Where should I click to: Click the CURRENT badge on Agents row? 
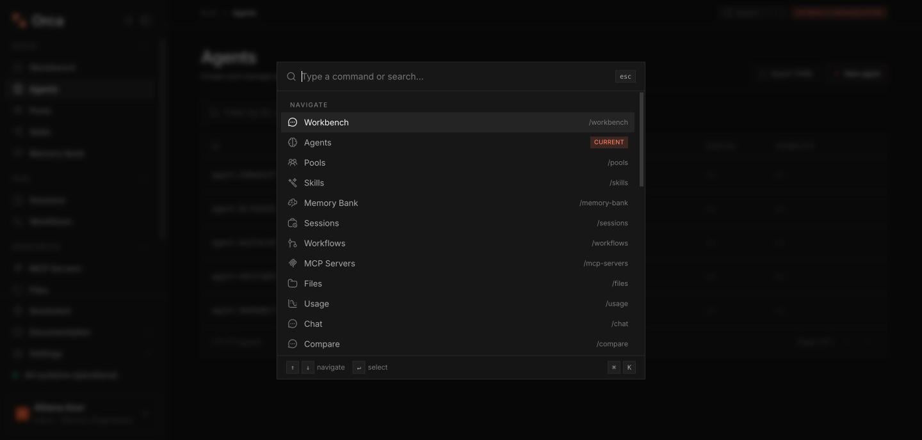[x=609, y=143]
